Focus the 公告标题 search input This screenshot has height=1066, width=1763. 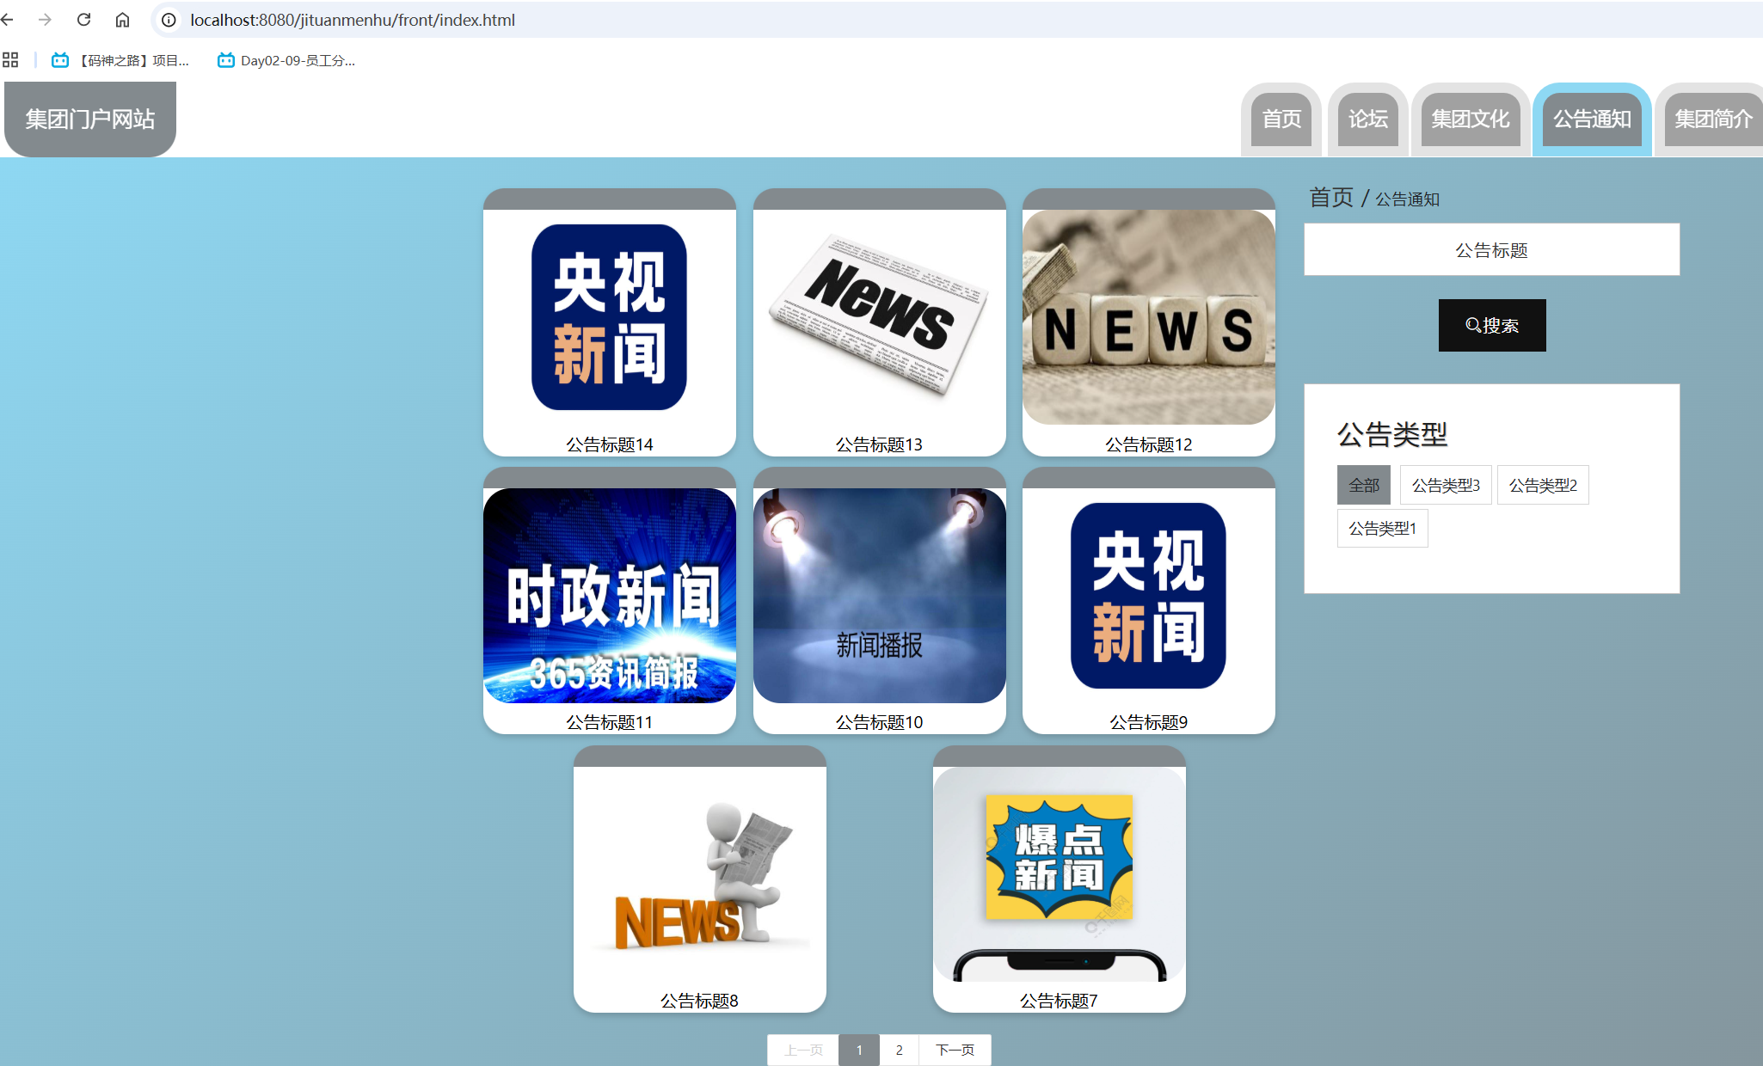point(1491,250)
